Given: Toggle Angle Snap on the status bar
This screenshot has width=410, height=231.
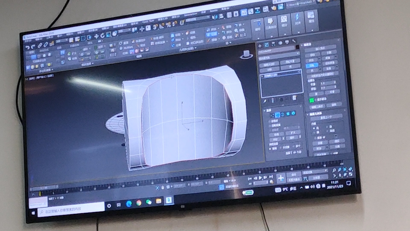Looking at the screenshot, I should (161, 26).
